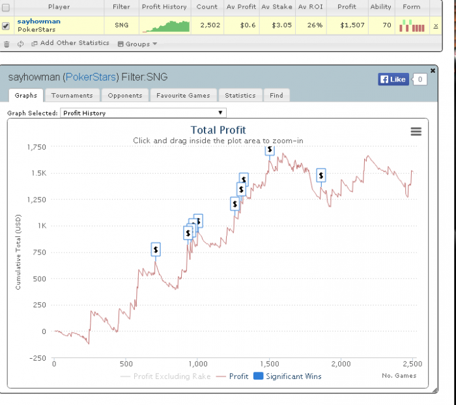Image resolution: width=456 pixels, height=405 pixels.
Task: Sort by the Av Stake column header
Action: tap(277, 7)
